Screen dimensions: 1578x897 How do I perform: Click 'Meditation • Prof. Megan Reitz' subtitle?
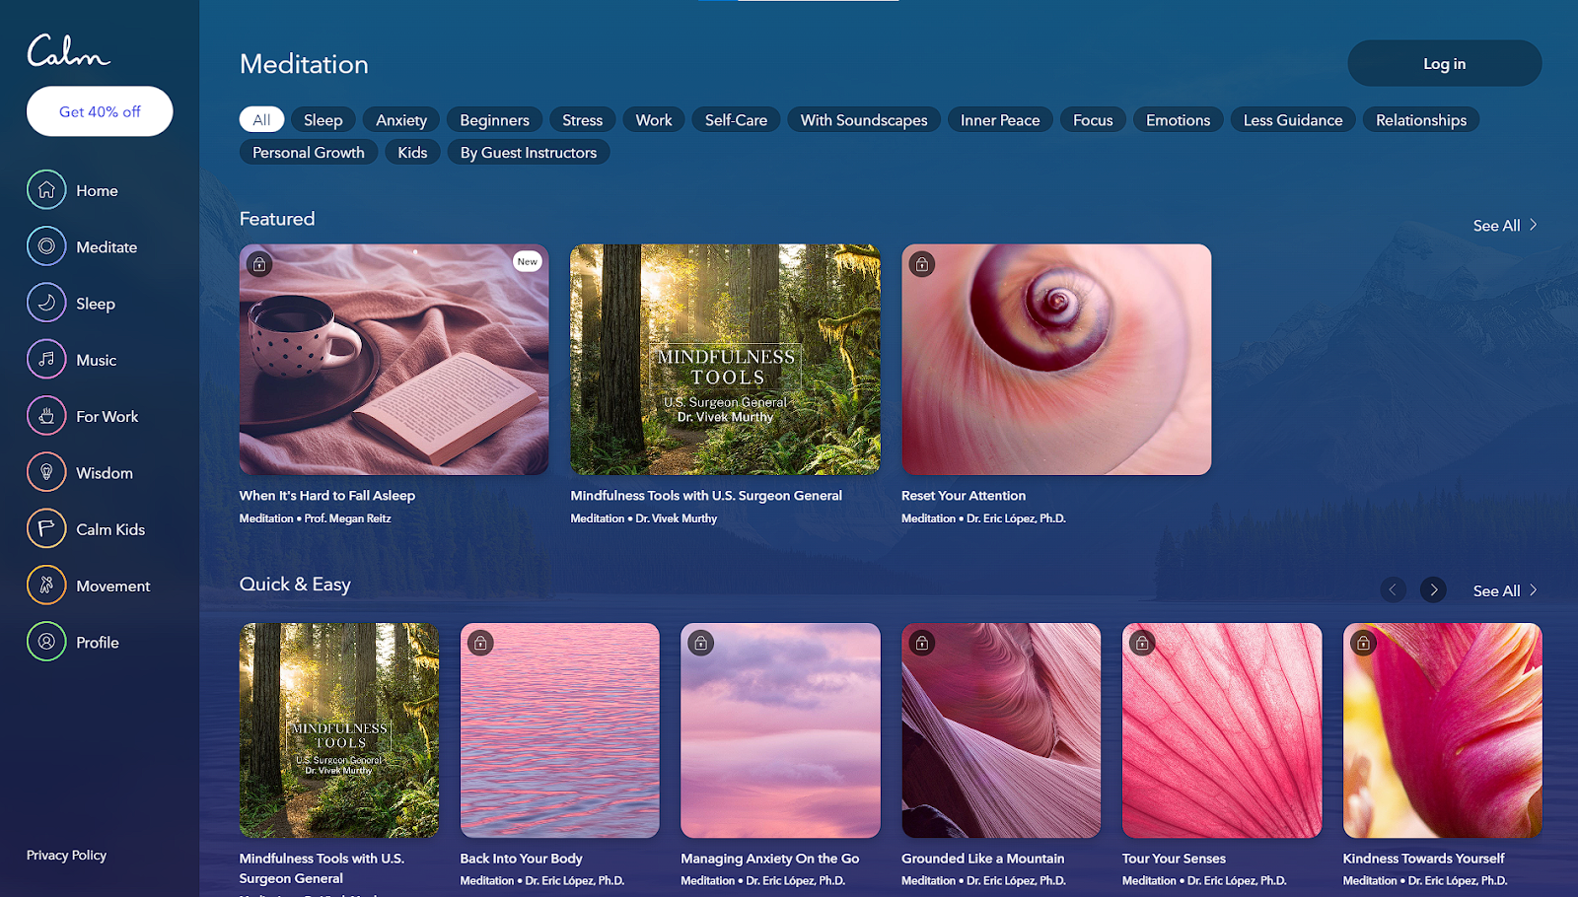click(x=315, y=518)
